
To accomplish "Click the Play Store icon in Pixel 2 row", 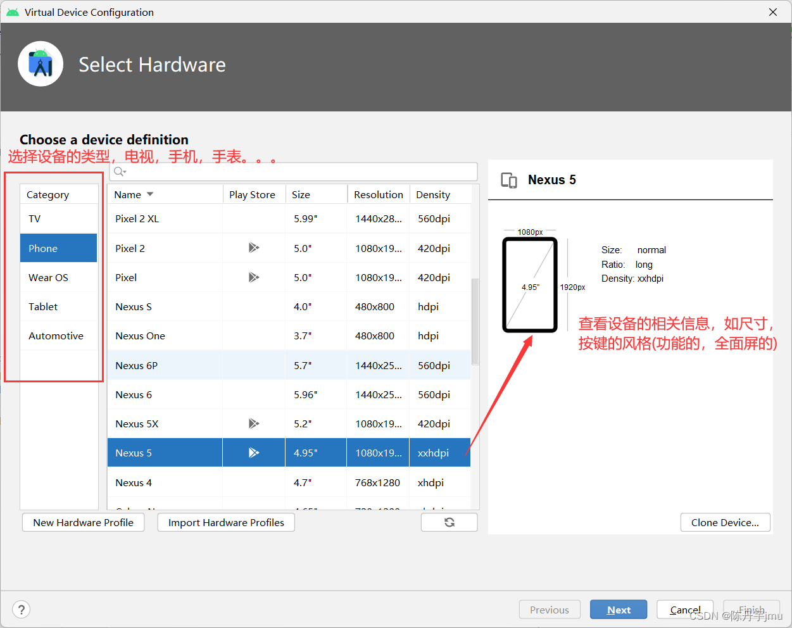I will pyautogui.click(x=254, y=248).
